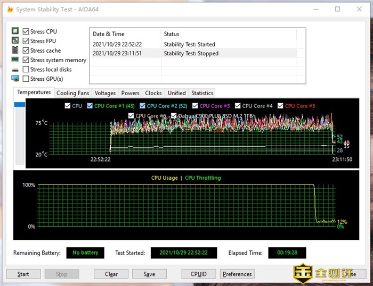Screen dimensions: 373x286
Task: Click the cache chip icon beside Stress cache
Action: 15,51
